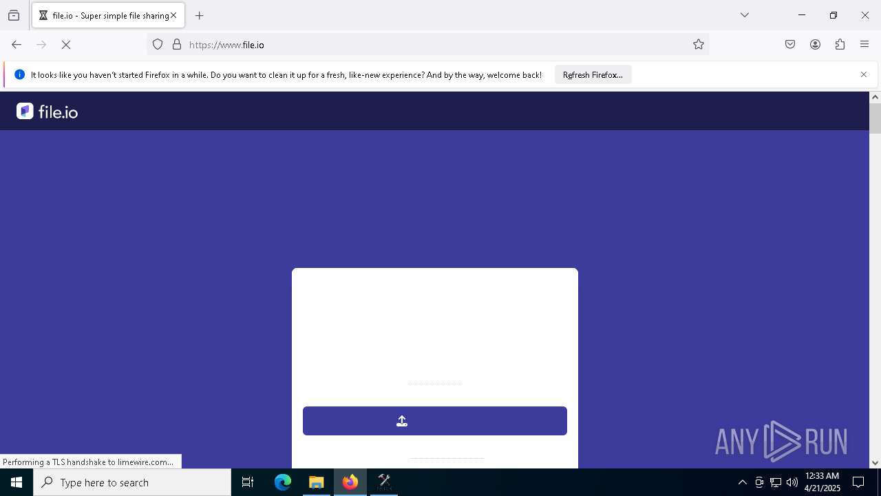Bookmark this page with star icon

point(699,45)
